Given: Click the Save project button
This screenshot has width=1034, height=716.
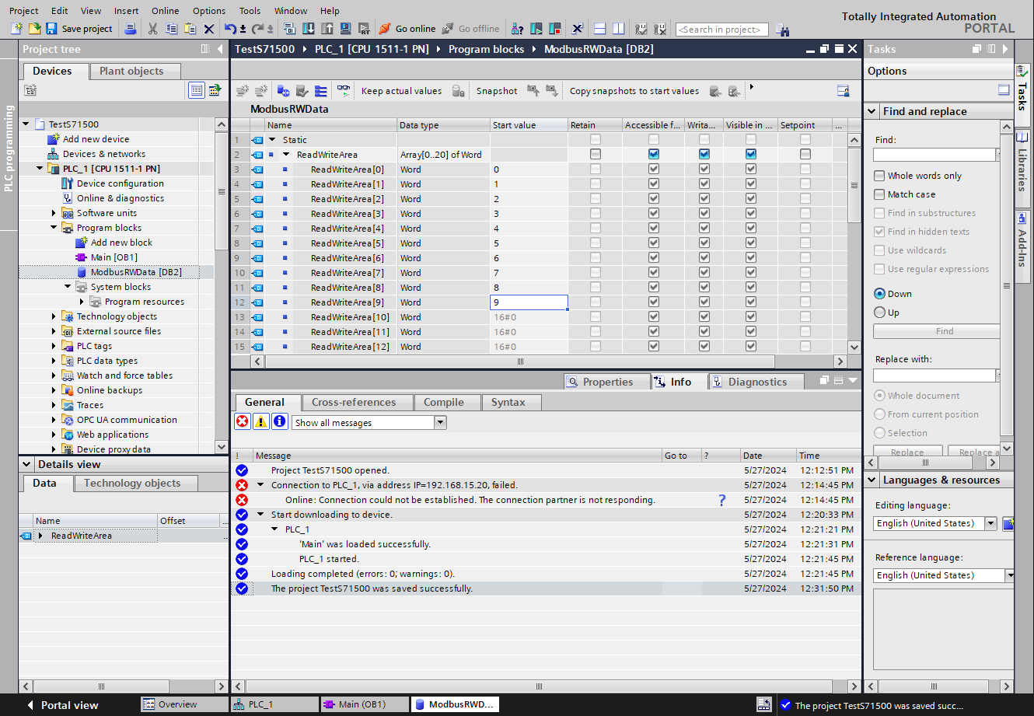Looking at the screenshot, I should coord(79,29).
